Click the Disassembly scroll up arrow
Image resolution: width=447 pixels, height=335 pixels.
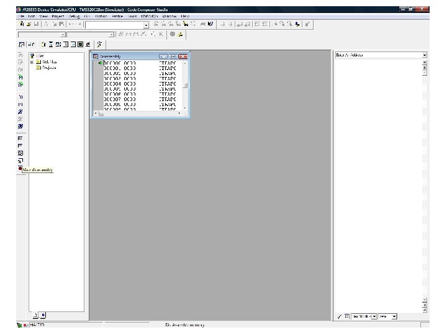(x=185, y=63)
